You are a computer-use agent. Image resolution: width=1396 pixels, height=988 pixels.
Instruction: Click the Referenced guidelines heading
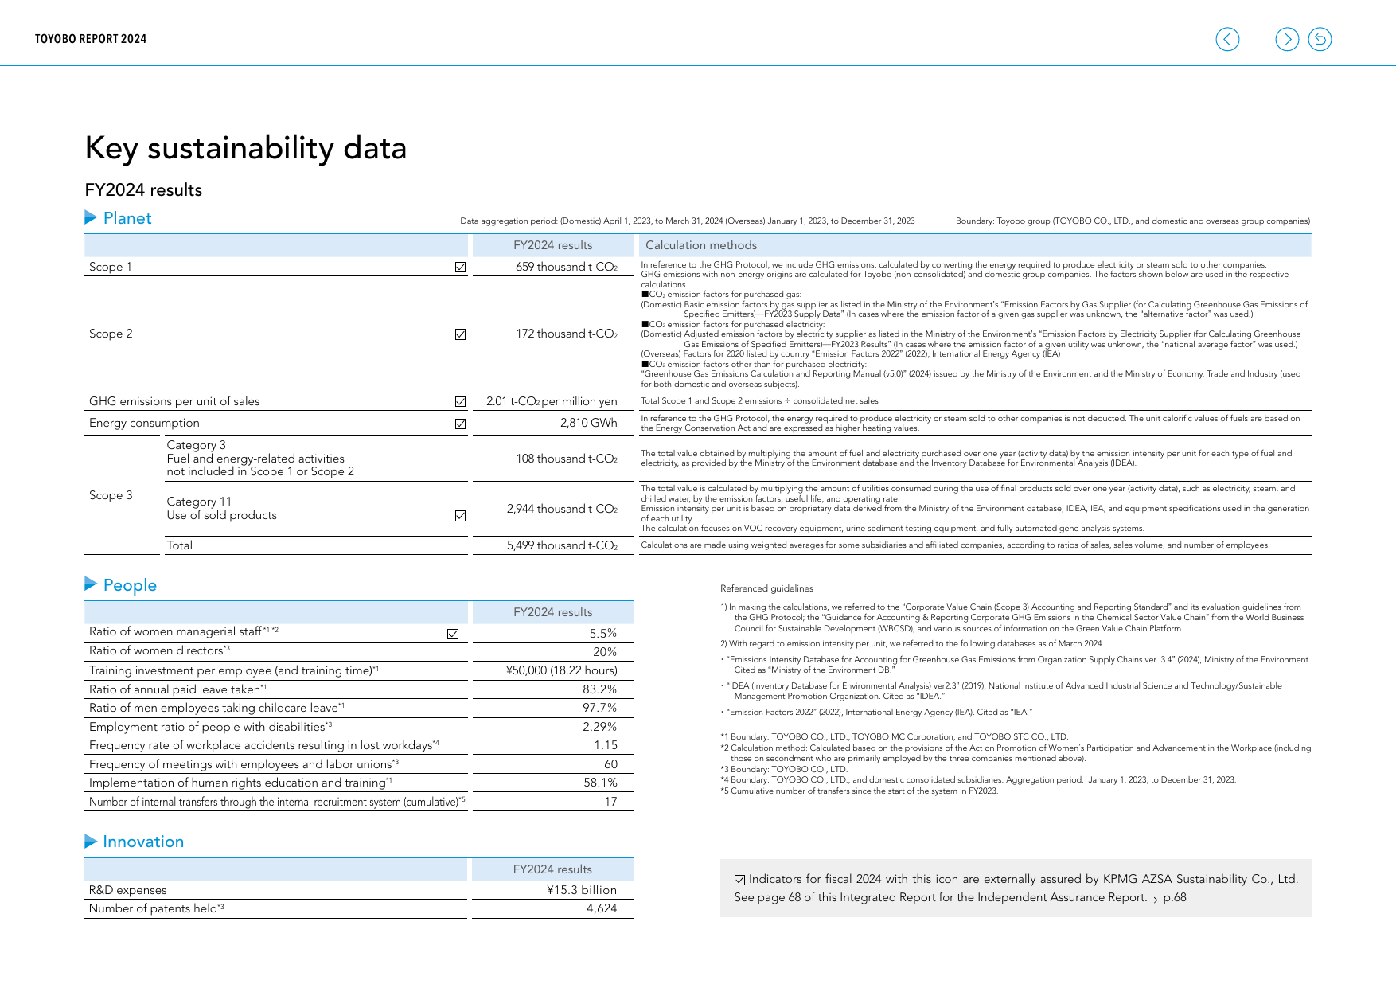coord(766,588)
